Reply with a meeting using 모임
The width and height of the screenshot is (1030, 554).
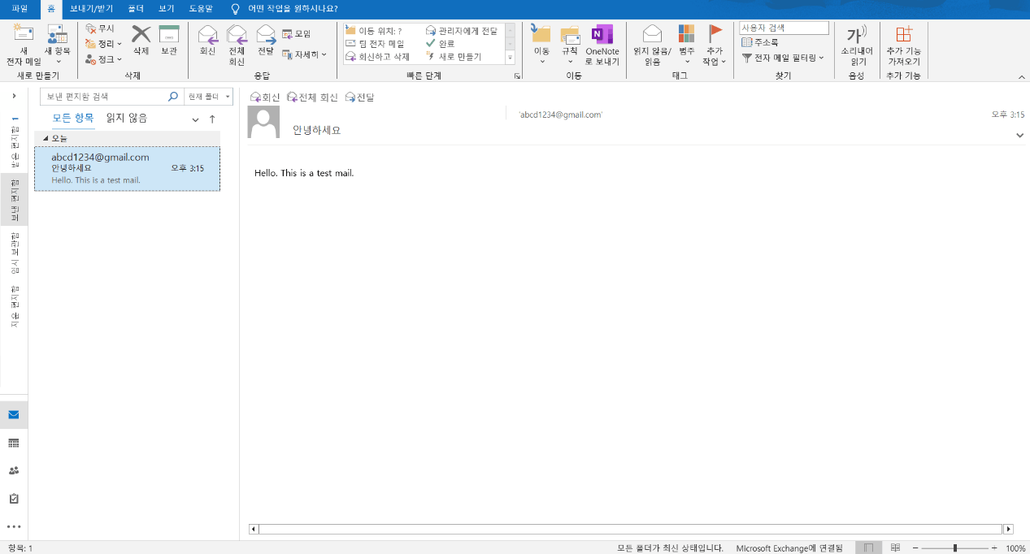point(297,34)
